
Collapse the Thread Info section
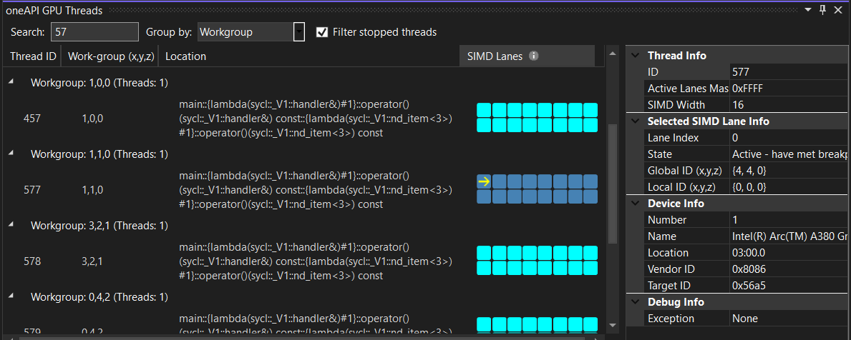tap(635, 56)
